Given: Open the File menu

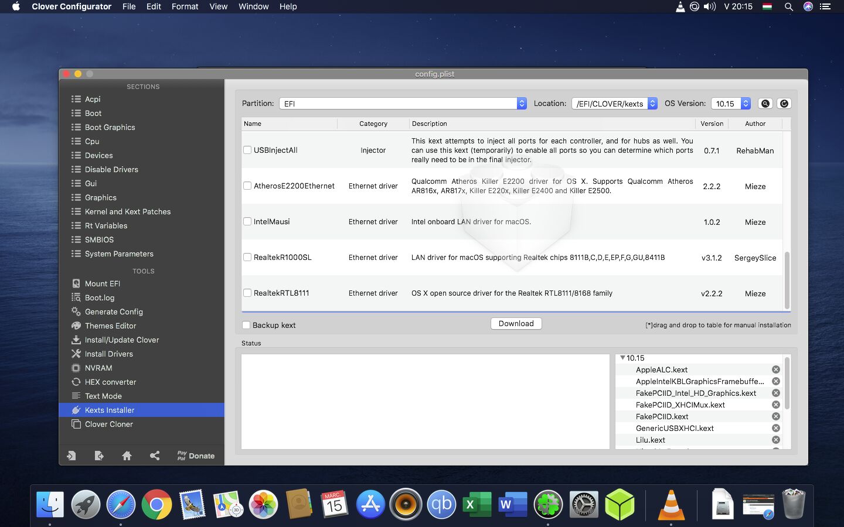Looking at the screenshot, I should pyautogui.click(x=129, y=6).
